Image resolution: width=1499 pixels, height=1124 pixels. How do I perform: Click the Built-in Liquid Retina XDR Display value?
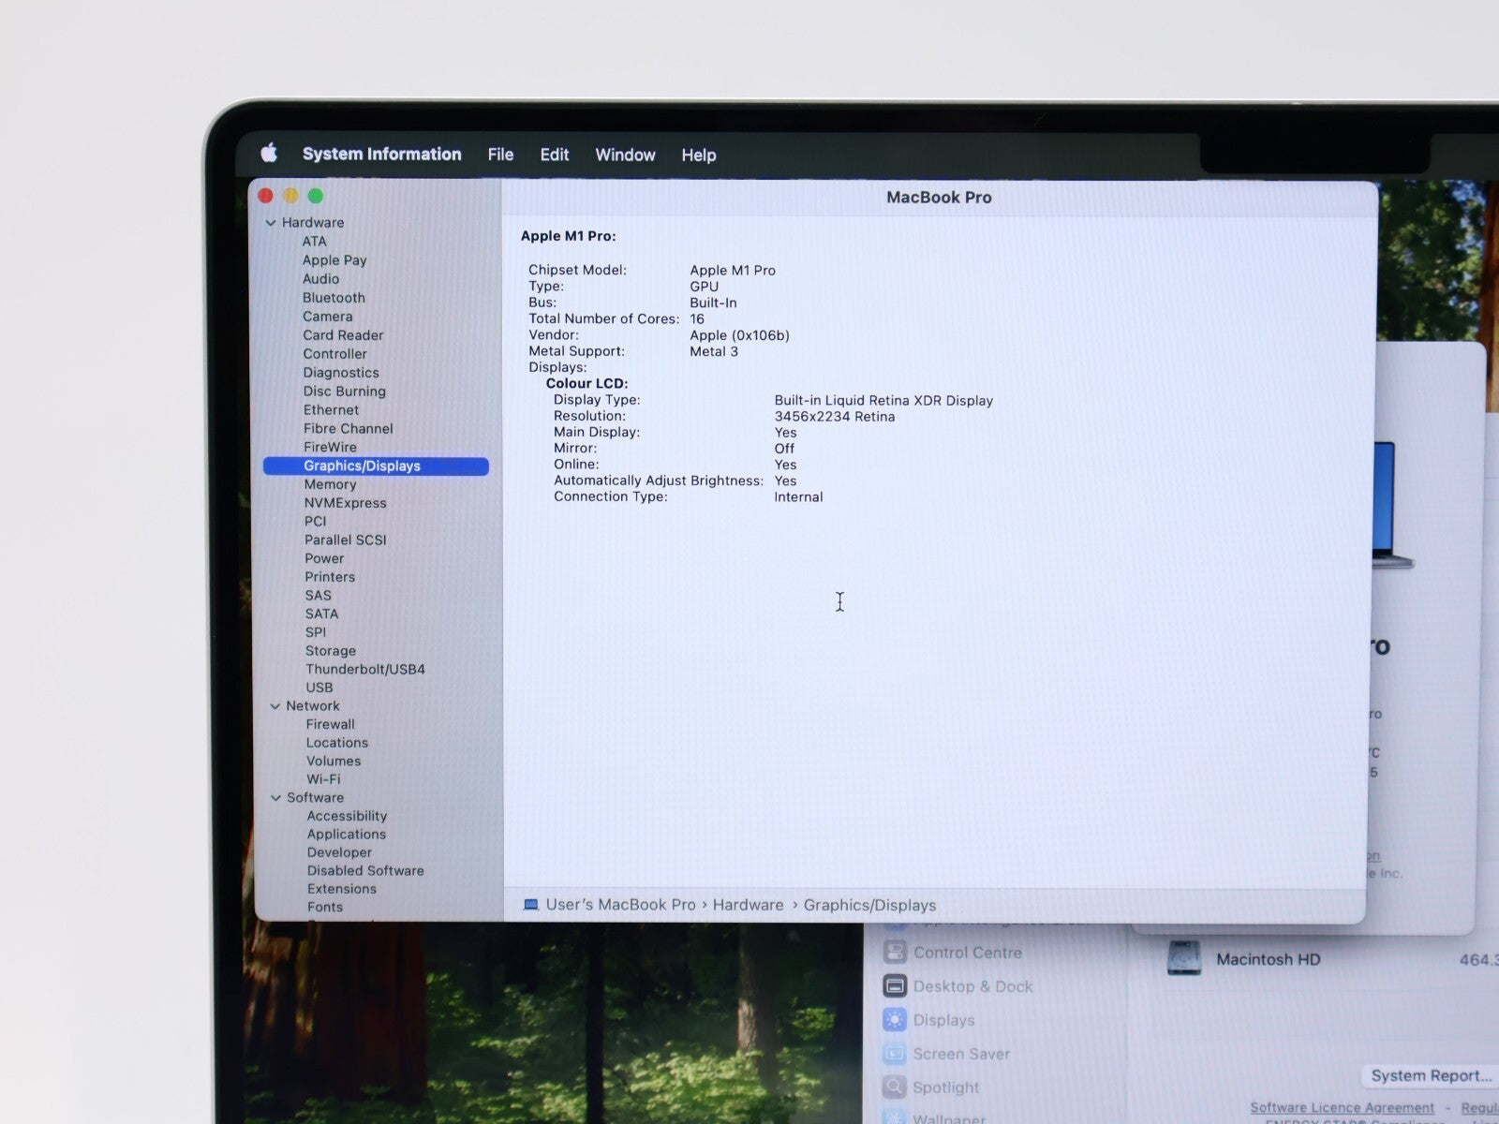[x=883, y=401]
